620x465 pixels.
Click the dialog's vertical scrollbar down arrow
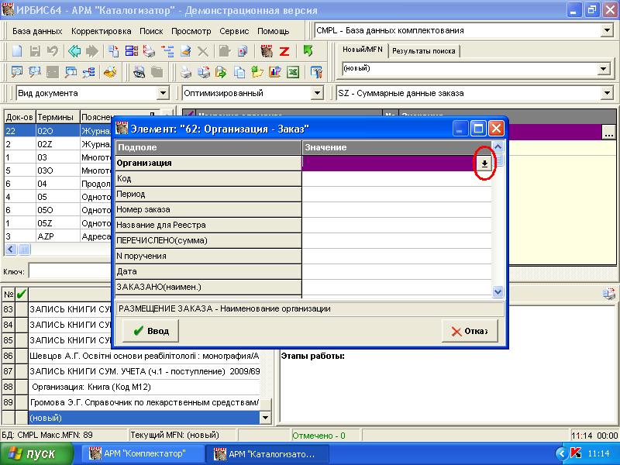[x=498, y=291]
